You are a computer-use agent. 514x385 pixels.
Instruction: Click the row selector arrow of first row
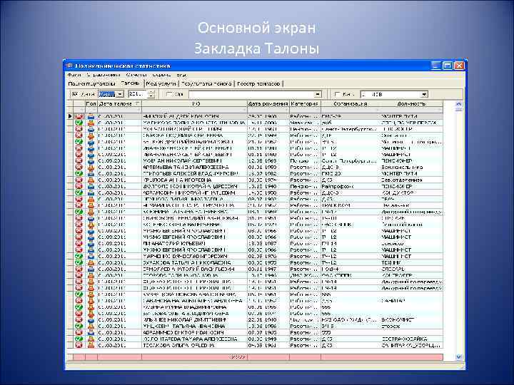(70, 116)
